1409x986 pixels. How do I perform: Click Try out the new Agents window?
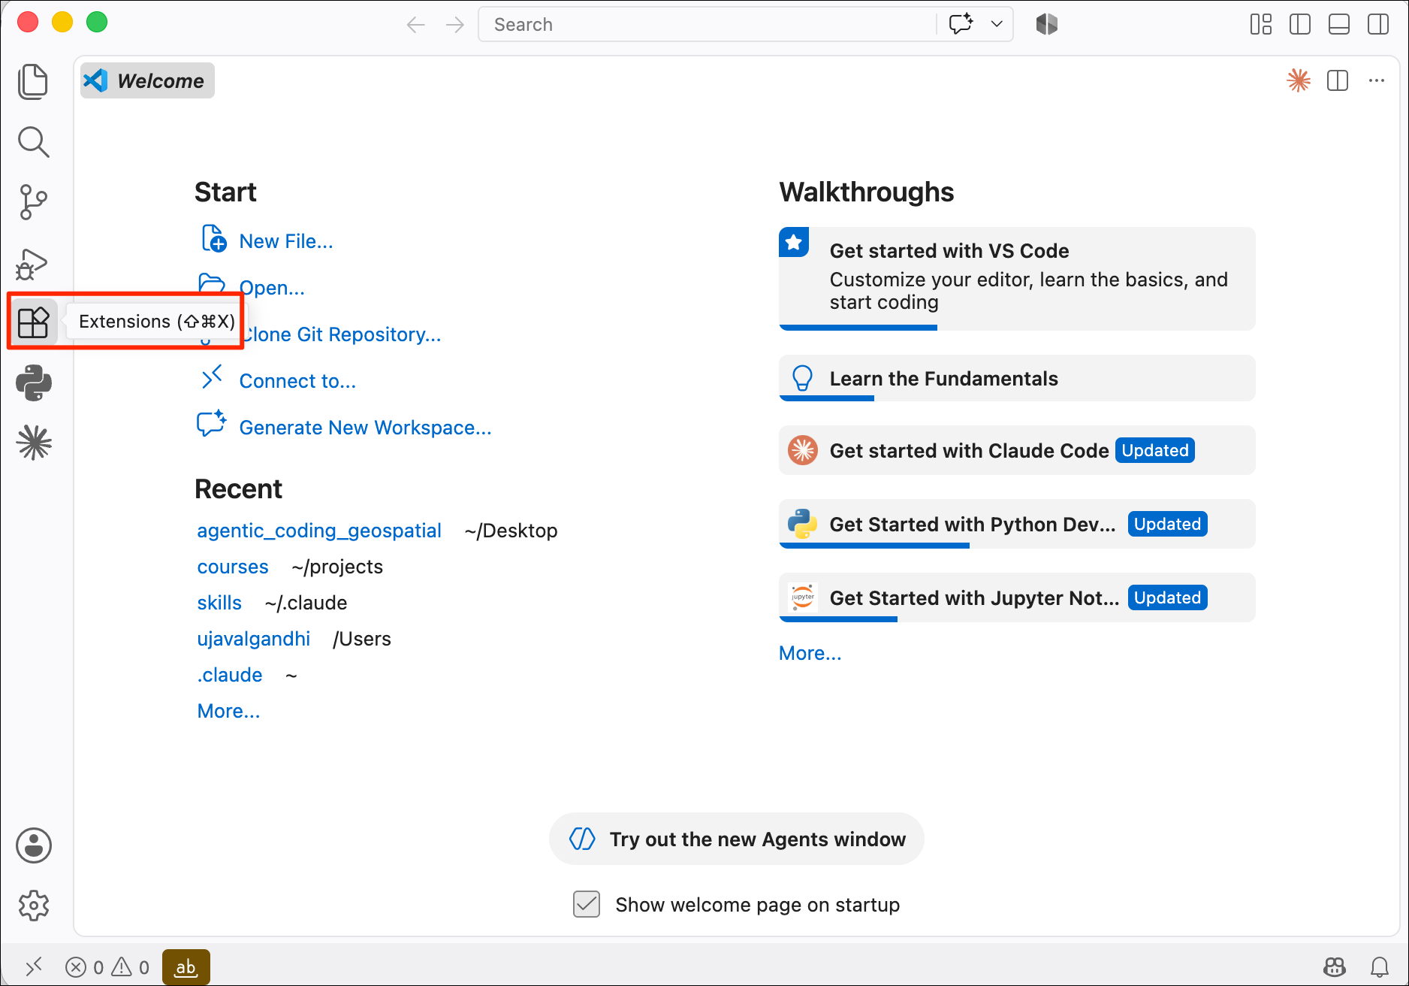click(x=737, y=839)
